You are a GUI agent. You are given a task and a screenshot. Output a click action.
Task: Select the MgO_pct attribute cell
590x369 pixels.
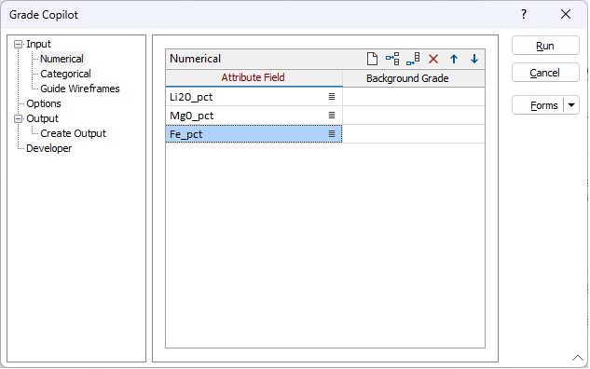254,116
